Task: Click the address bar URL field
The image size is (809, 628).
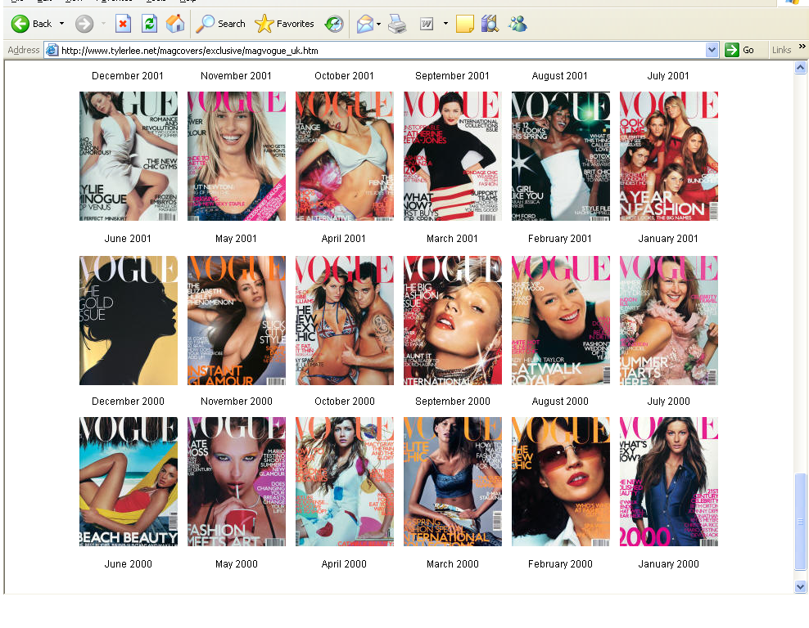Action: click(x=382, y=51)
